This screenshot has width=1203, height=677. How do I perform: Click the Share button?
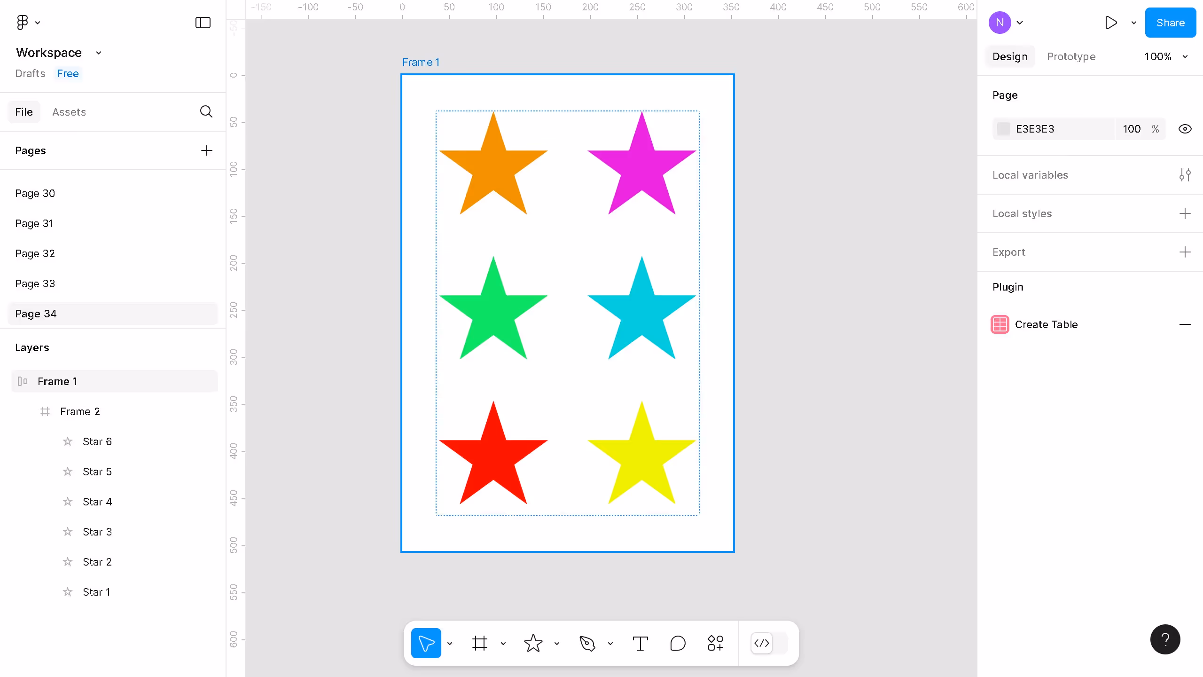point(1170,22)
